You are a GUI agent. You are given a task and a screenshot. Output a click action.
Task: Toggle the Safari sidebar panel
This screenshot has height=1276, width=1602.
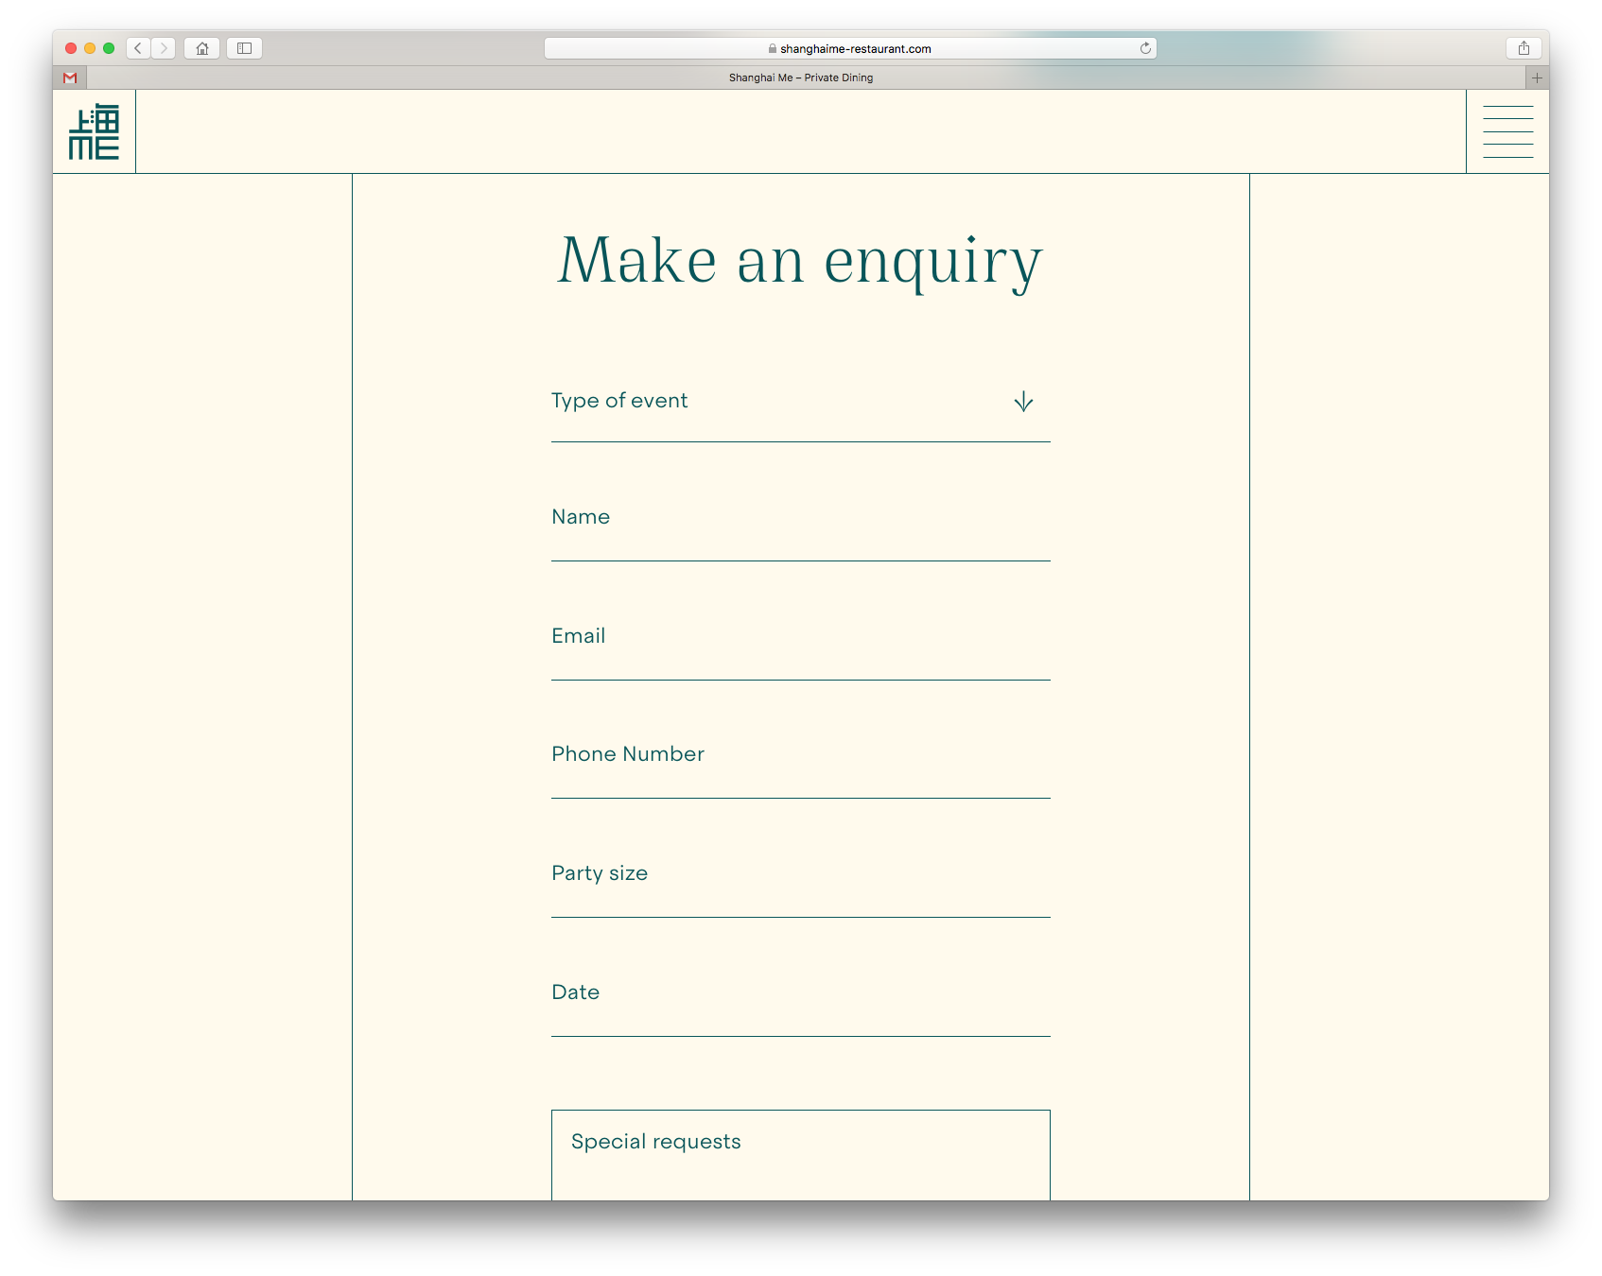pyautogui.click(x=244, y=48)
